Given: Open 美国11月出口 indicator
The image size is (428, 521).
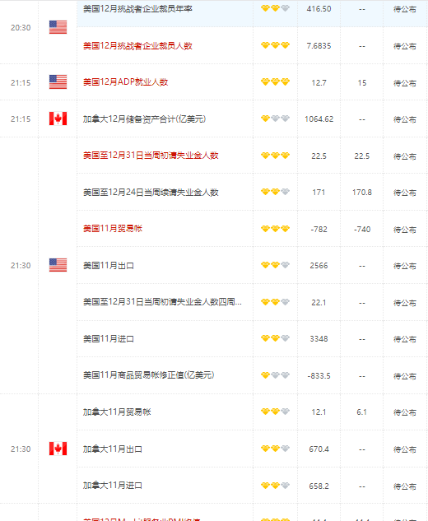Looking at the screenshot, I should [x=109, y=266].
